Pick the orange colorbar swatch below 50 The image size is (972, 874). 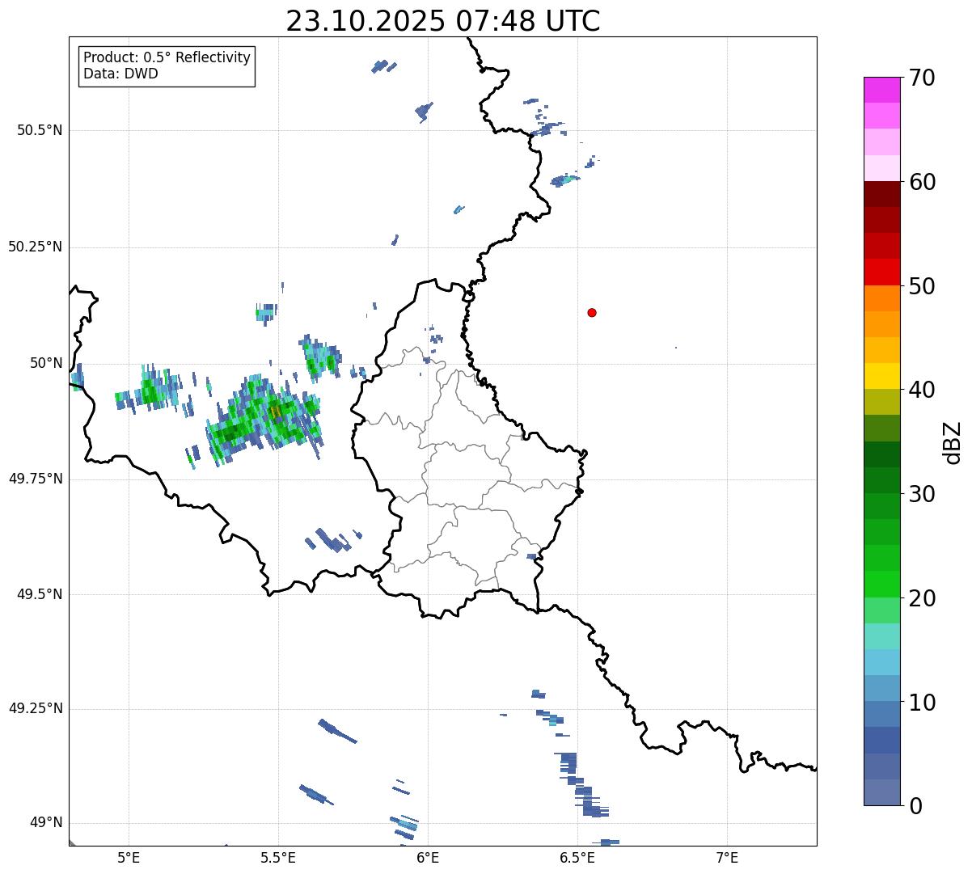(x=881, y=298)
